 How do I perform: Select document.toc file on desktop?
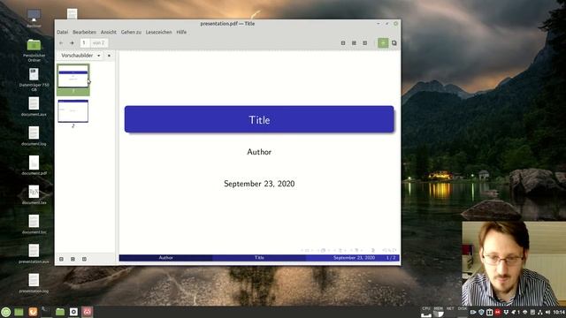(x=34, y=224)
